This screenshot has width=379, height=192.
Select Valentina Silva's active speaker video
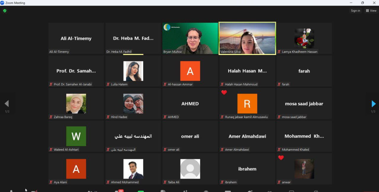coord(247,38)
